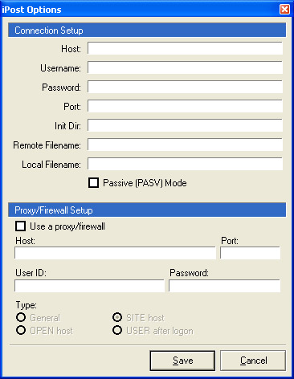The width and height of the screenshot is (294, 379).
Task: Toggle Use a proxy/firewall checkbox
Action: [x=21, y=226]
